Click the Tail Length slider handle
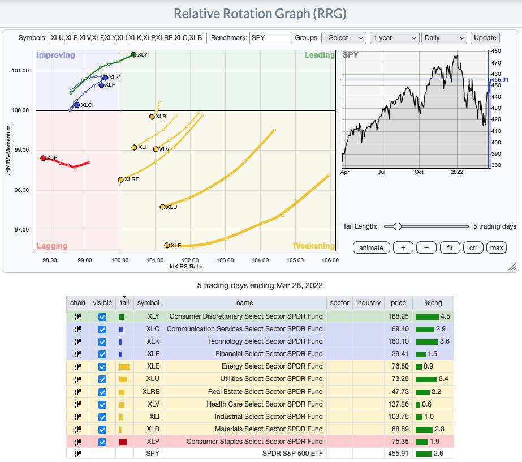Viewport: 522px width, 462px height. tap(397, 226)
